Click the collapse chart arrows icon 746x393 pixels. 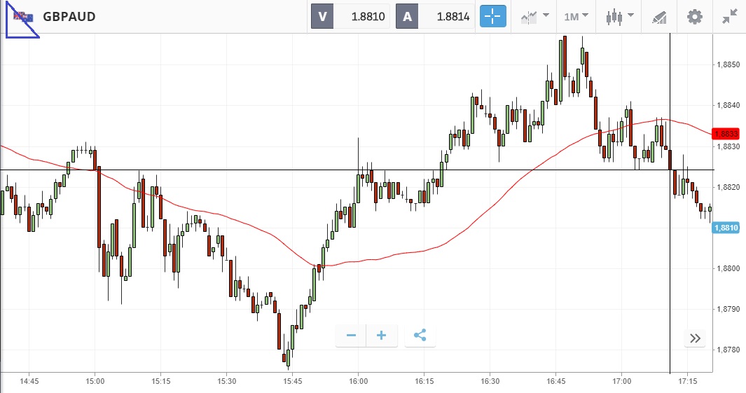(x=729, y=17)
